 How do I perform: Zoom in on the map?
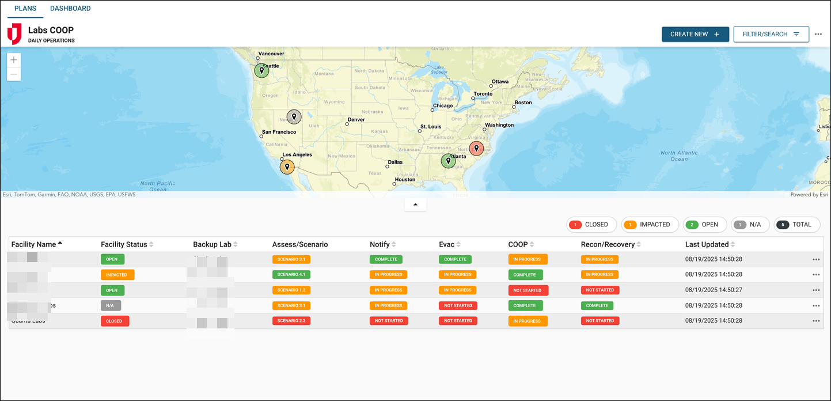pyautogui.click(x=13, y=59)
